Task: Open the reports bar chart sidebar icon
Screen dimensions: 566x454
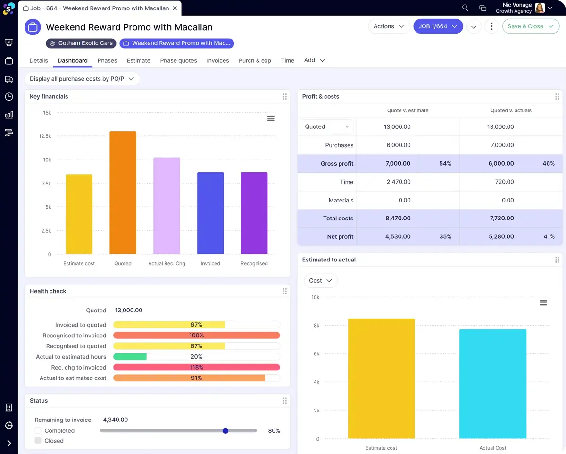Action: coord(8,115)
